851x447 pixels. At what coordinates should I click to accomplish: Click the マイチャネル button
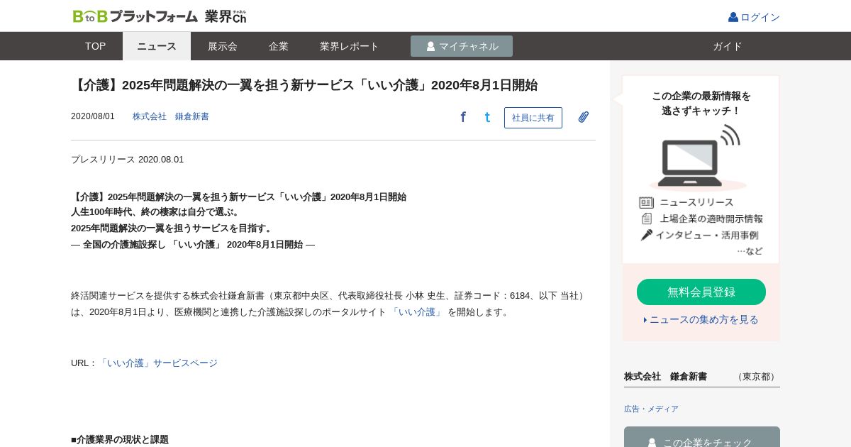(x=462, y=46)
